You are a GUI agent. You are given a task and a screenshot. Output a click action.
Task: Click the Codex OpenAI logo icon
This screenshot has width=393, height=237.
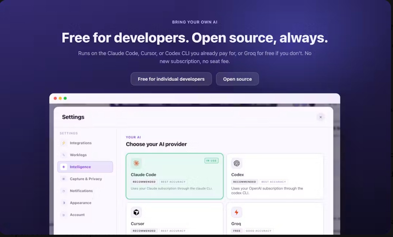[237, 163]
